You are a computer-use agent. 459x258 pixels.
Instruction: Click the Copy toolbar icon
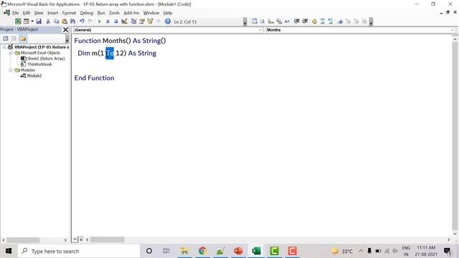point(56,21)
